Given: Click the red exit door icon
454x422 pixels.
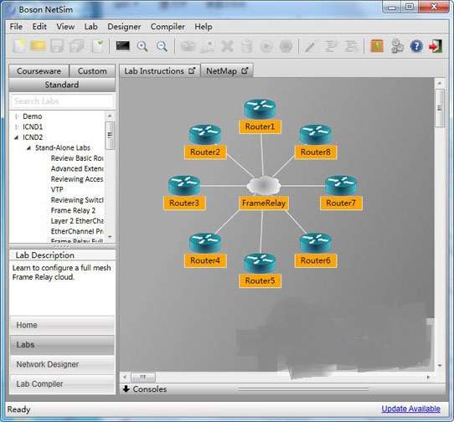Looking at the screenshot, I should point(436,46).
